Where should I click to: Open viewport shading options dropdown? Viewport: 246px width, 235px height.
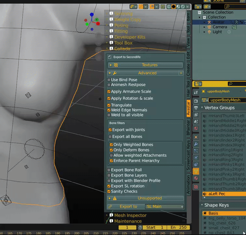[x=188, y=7]
